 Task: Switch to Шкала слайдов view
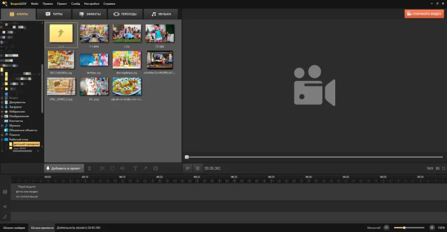pyautogui.click(x=13, y=227)
